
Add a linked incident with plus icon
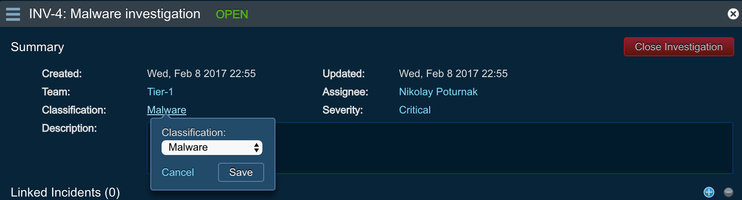pyautogui.click(x=709, y=192)
